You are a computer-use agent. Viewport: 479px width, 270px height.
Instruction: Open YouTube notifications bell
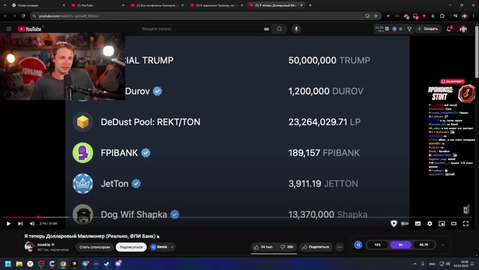point(449,29)
